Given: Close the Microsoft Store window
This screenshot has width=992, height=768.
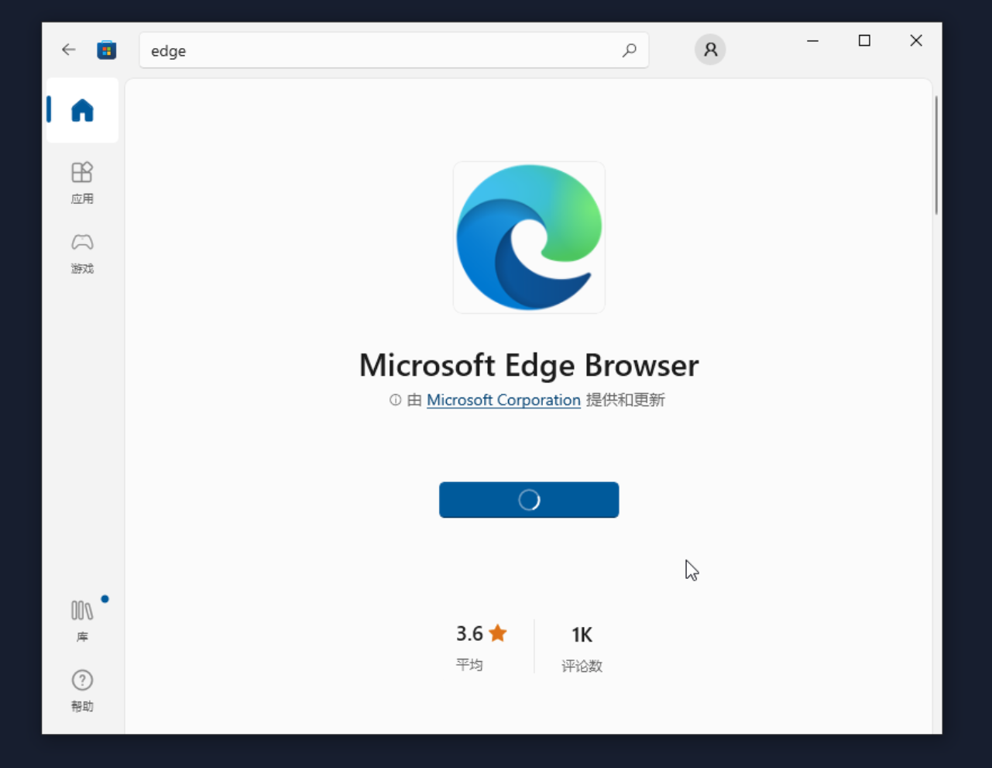Looking at the screenshot, I should point(916,40).
